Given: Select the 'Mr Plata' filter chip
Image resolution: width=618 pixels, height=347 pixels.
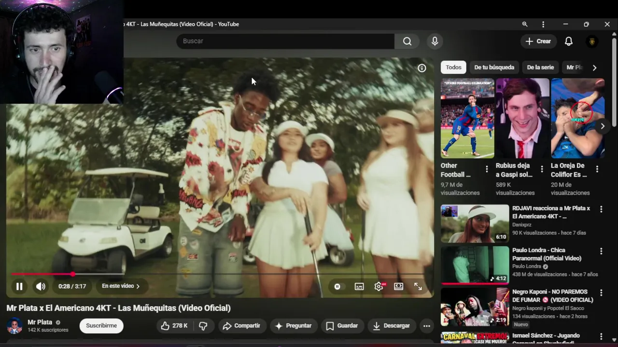Looking at the screenshot, I should [574, 67].
